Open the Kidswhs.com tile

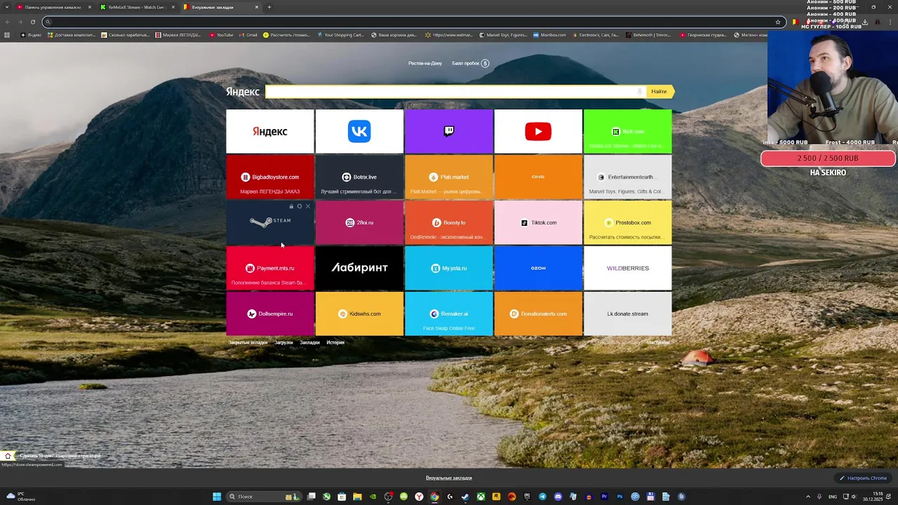click(359, 314)
